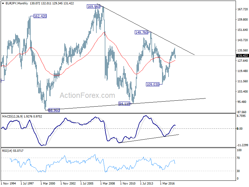Select the 109.030 price label
Image resolution: width=249 pixels, height=187 pixels.
[153, 84]
